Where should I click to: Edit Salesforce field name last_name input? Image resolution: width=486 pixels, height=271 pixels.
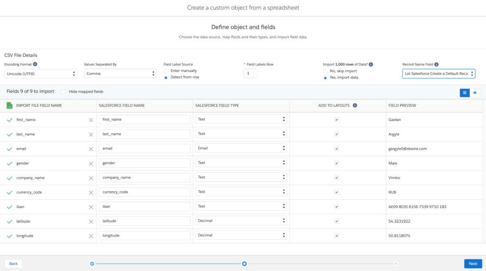(144, 134)
